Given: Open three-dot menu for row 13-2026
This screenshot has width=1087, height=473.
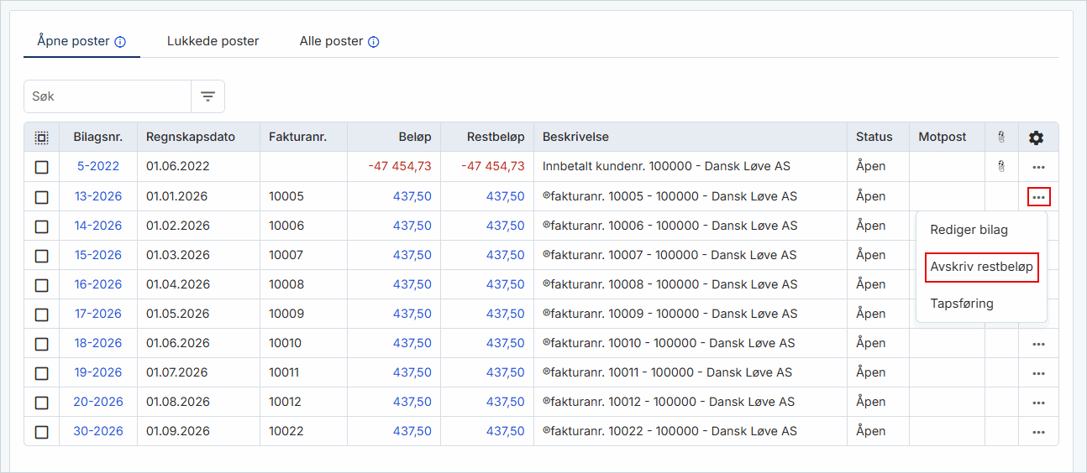Looking at the screenshot, I should tap(1038, 197).
